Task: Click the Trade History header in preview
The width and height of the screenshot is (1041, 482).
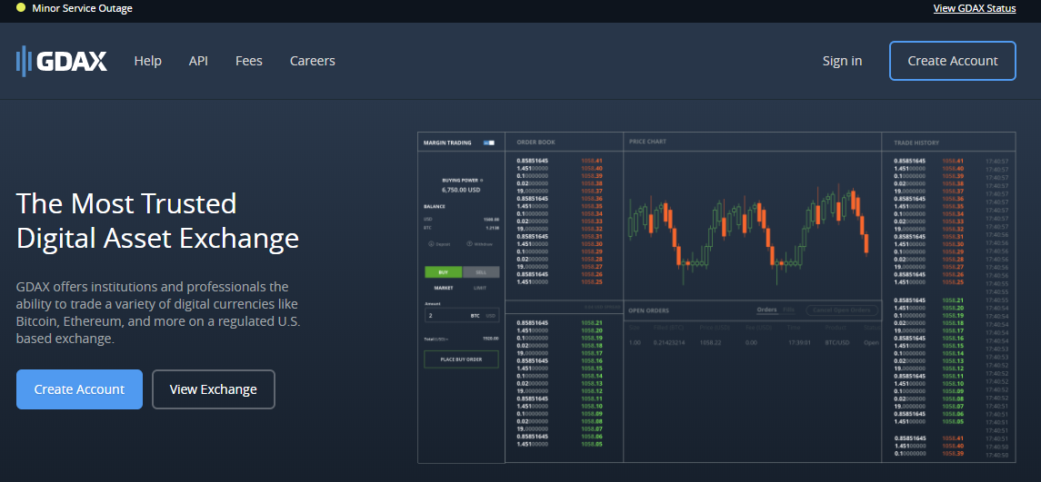Action: tap(916, 143)
